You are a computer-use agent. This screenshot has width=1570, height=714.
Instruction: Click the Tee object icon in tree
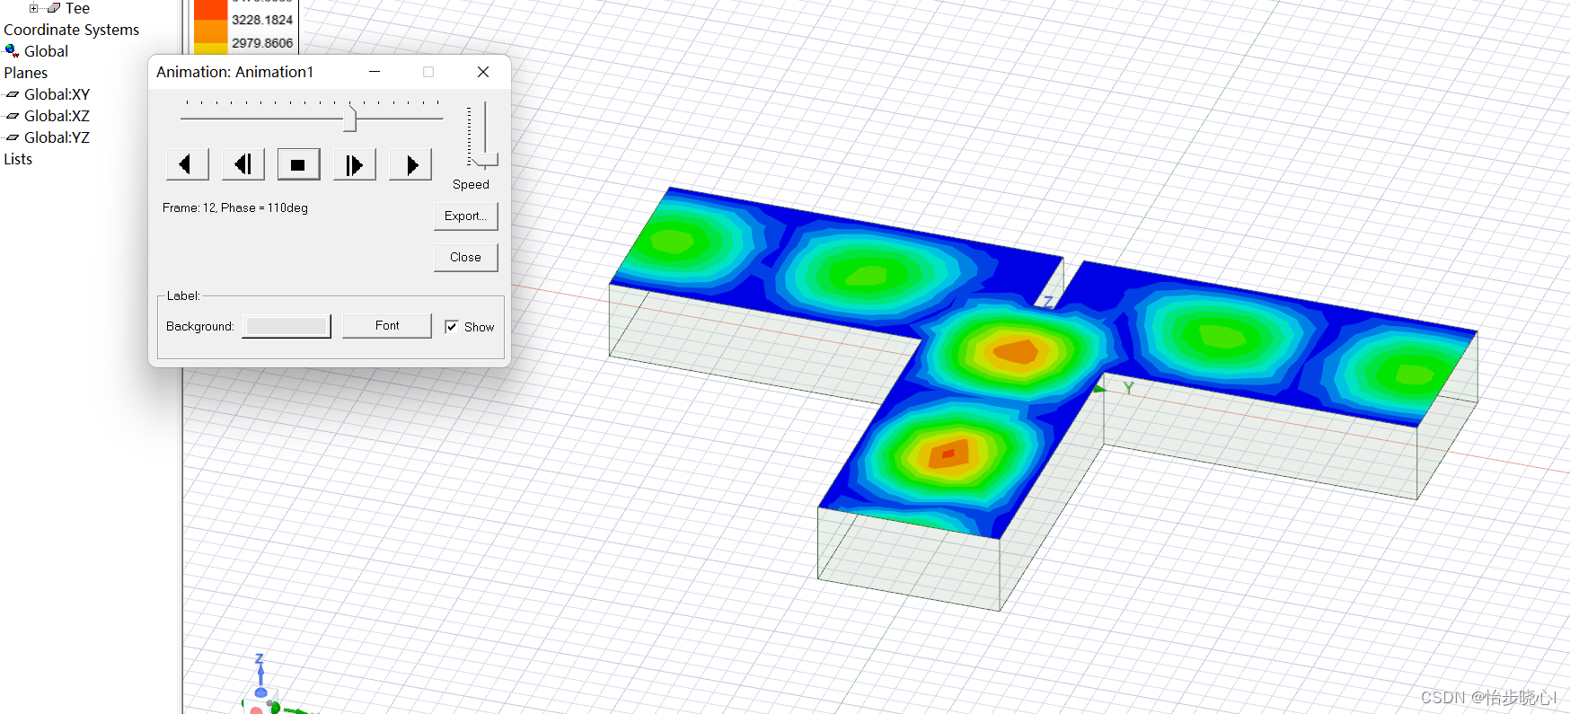tap(54, 8)
